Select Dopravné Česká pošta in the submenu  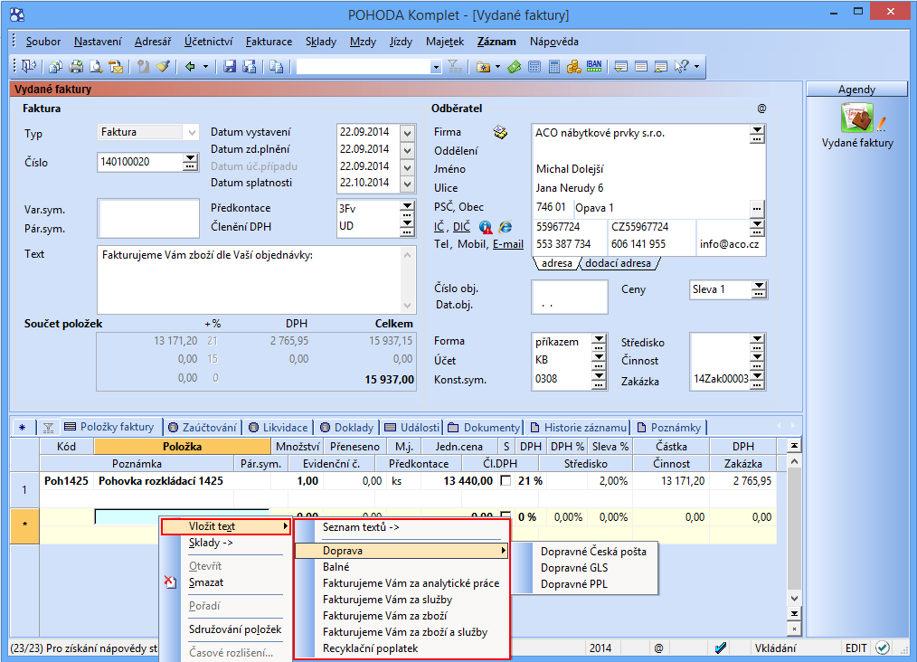click(x=593, y=552)
